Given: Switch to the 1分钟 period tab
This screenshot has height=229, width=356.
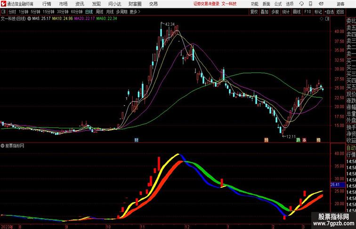Looking at the screenshot, I should pos(24,12).
